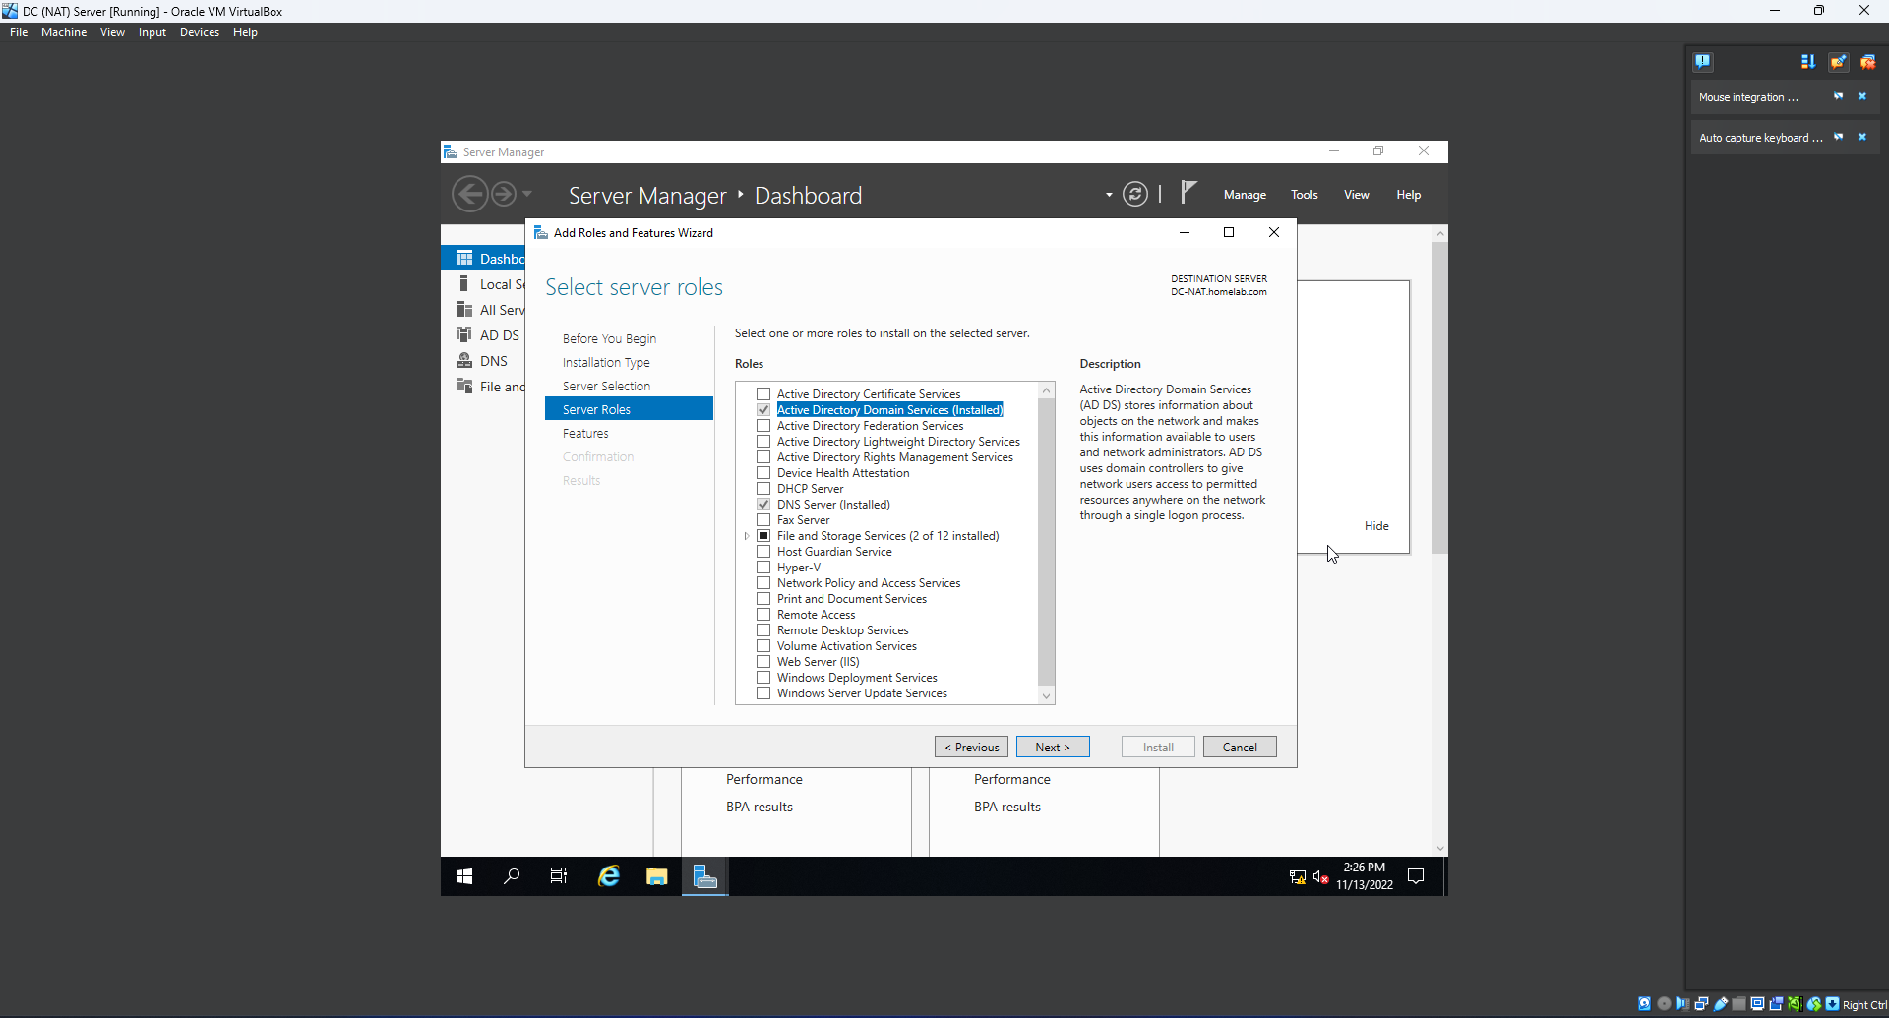Check Remote Desktop Services role
This screenshot has width=1889, height=1018.
(763, 630)
